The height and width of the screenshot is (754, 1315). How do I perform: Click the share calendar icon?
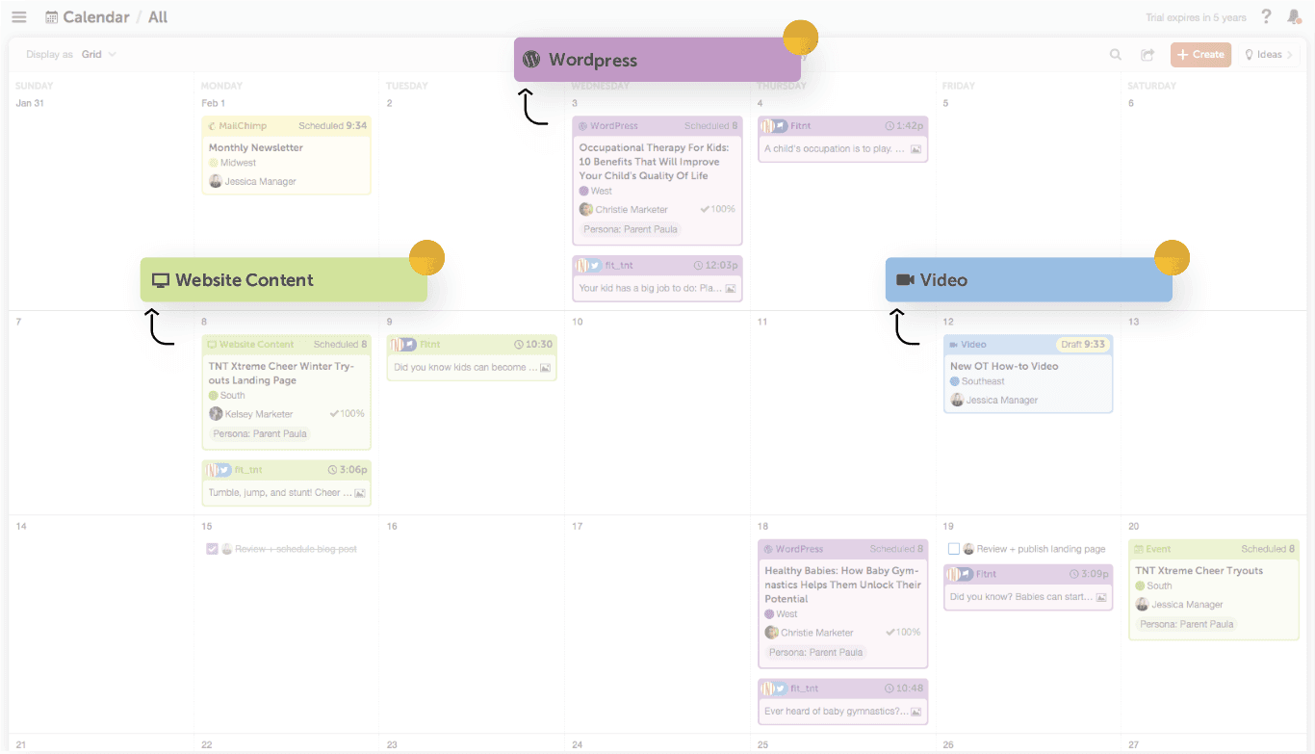1147,55
